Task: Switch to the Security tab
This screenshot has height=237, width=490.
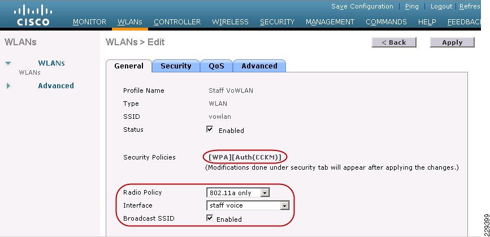Action: click(x=176, y=66)
